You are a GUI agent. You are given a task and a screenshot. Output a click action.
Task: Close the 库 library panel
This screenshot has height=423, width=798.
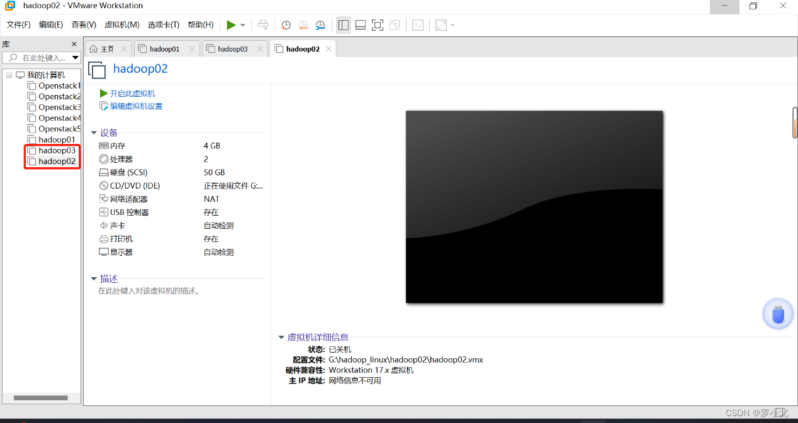point(74,45)
